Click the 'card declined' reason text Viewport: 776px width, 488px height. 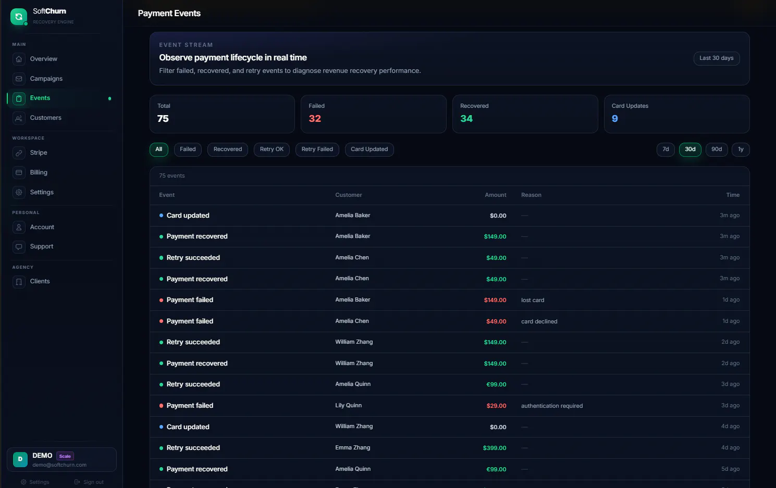539,322
